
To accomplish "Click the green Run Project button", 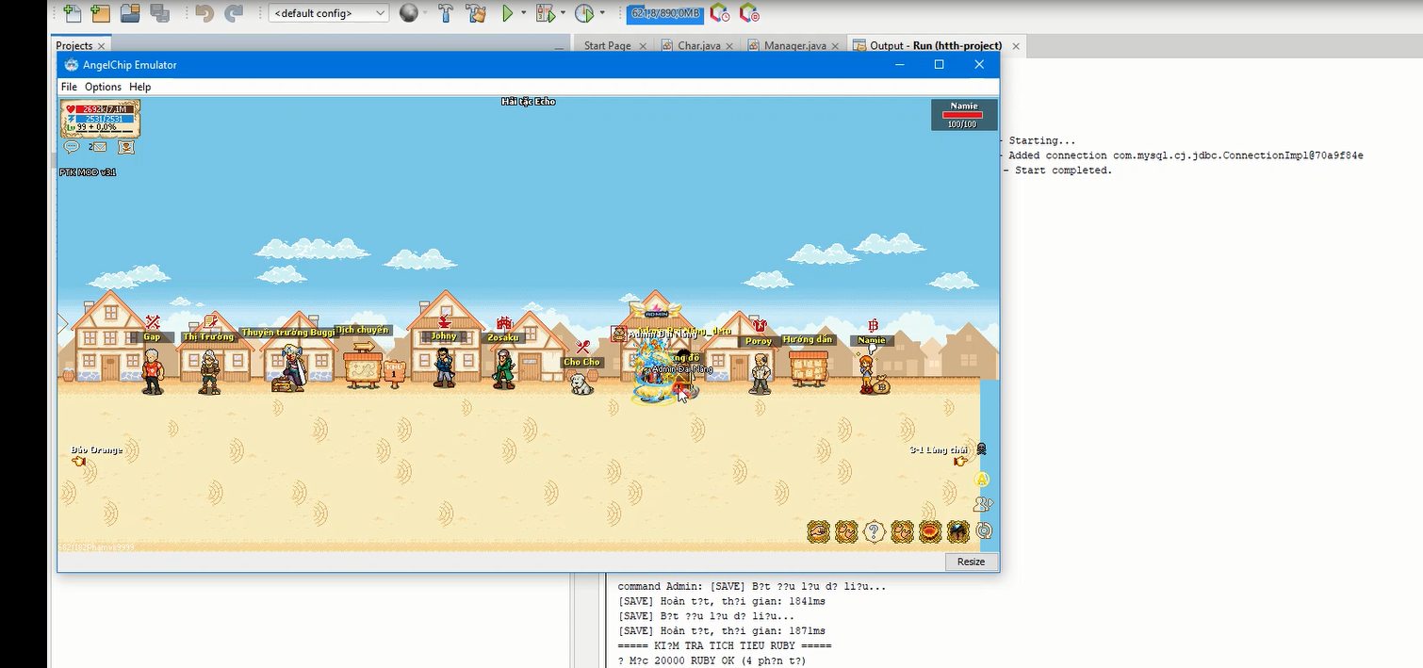I will [507, 13].
